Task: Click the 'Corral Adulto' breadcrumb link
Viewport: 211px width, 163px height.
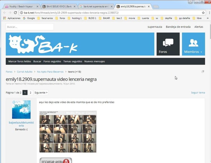Action: point(24,72)
